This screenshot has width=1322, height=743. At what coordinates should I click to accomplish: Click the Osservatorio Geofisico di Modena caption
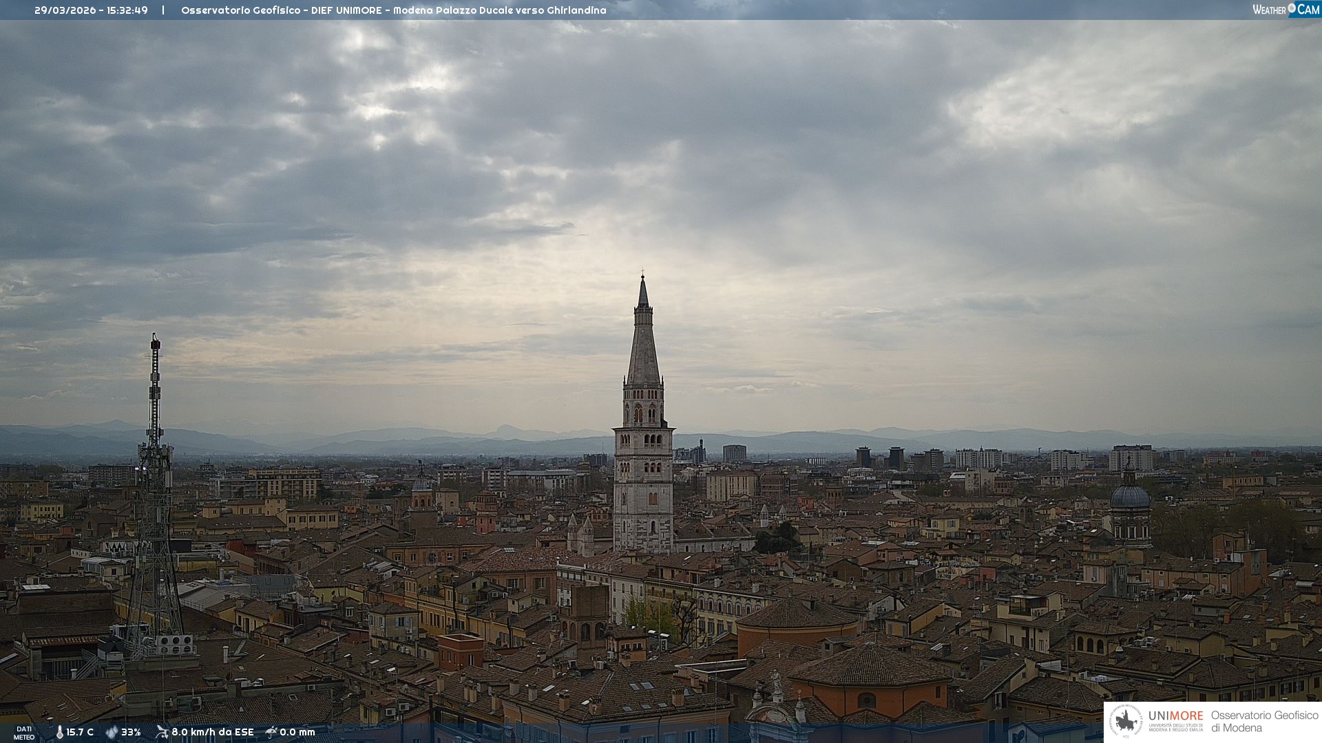click(1264, 722)
